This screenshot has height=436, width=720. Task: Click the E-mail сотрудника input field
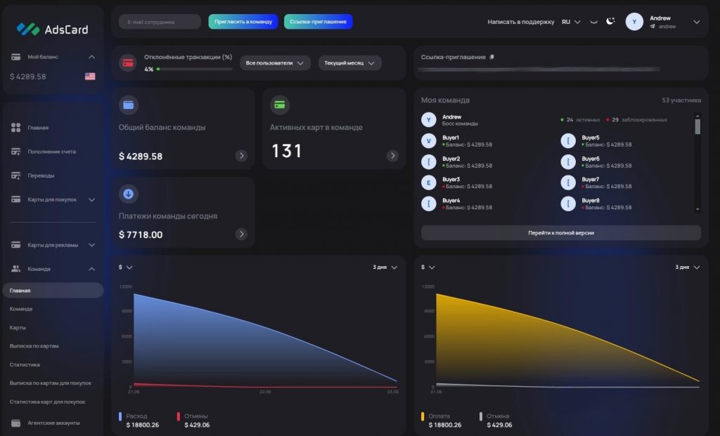tap(160, 22)
